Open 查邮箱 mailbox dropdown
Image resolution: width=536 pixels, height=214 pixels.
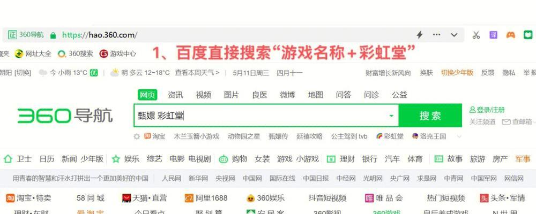tap(518, 122)
